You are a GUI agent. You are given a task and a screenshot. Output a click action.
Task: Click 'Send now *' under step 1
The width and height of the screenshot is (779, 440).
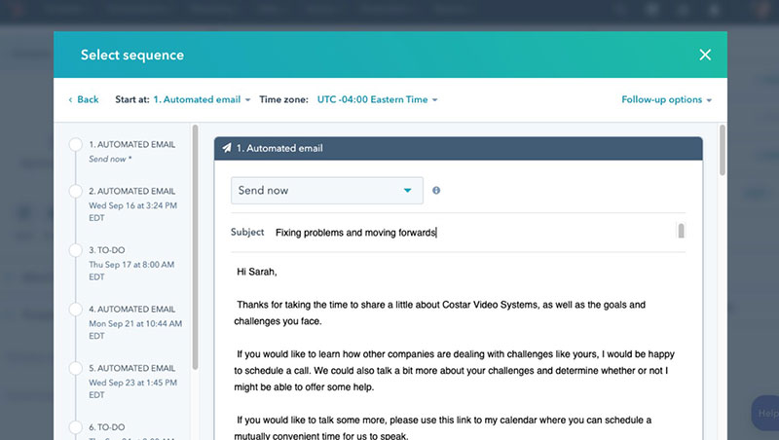110,159
